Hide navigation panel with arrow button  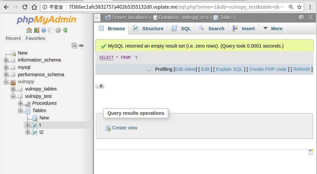pyautogui.click(x=97, y=18)
